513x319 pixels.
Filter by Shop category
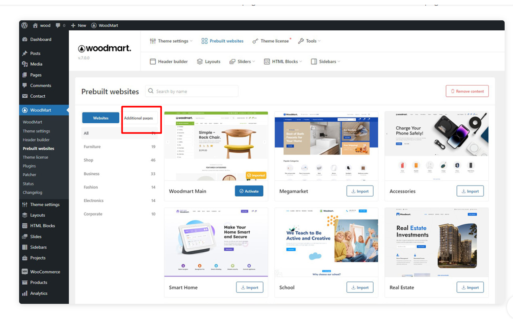(x=119, y=160)
